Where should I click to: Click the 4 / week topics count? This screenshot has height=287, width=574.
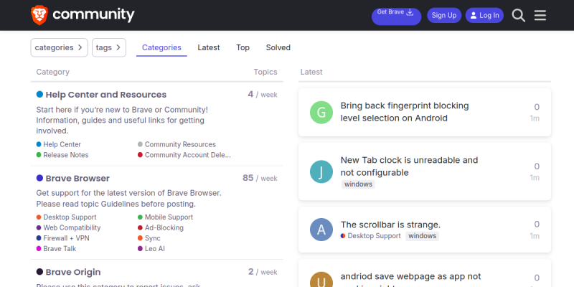click(263, 95)
